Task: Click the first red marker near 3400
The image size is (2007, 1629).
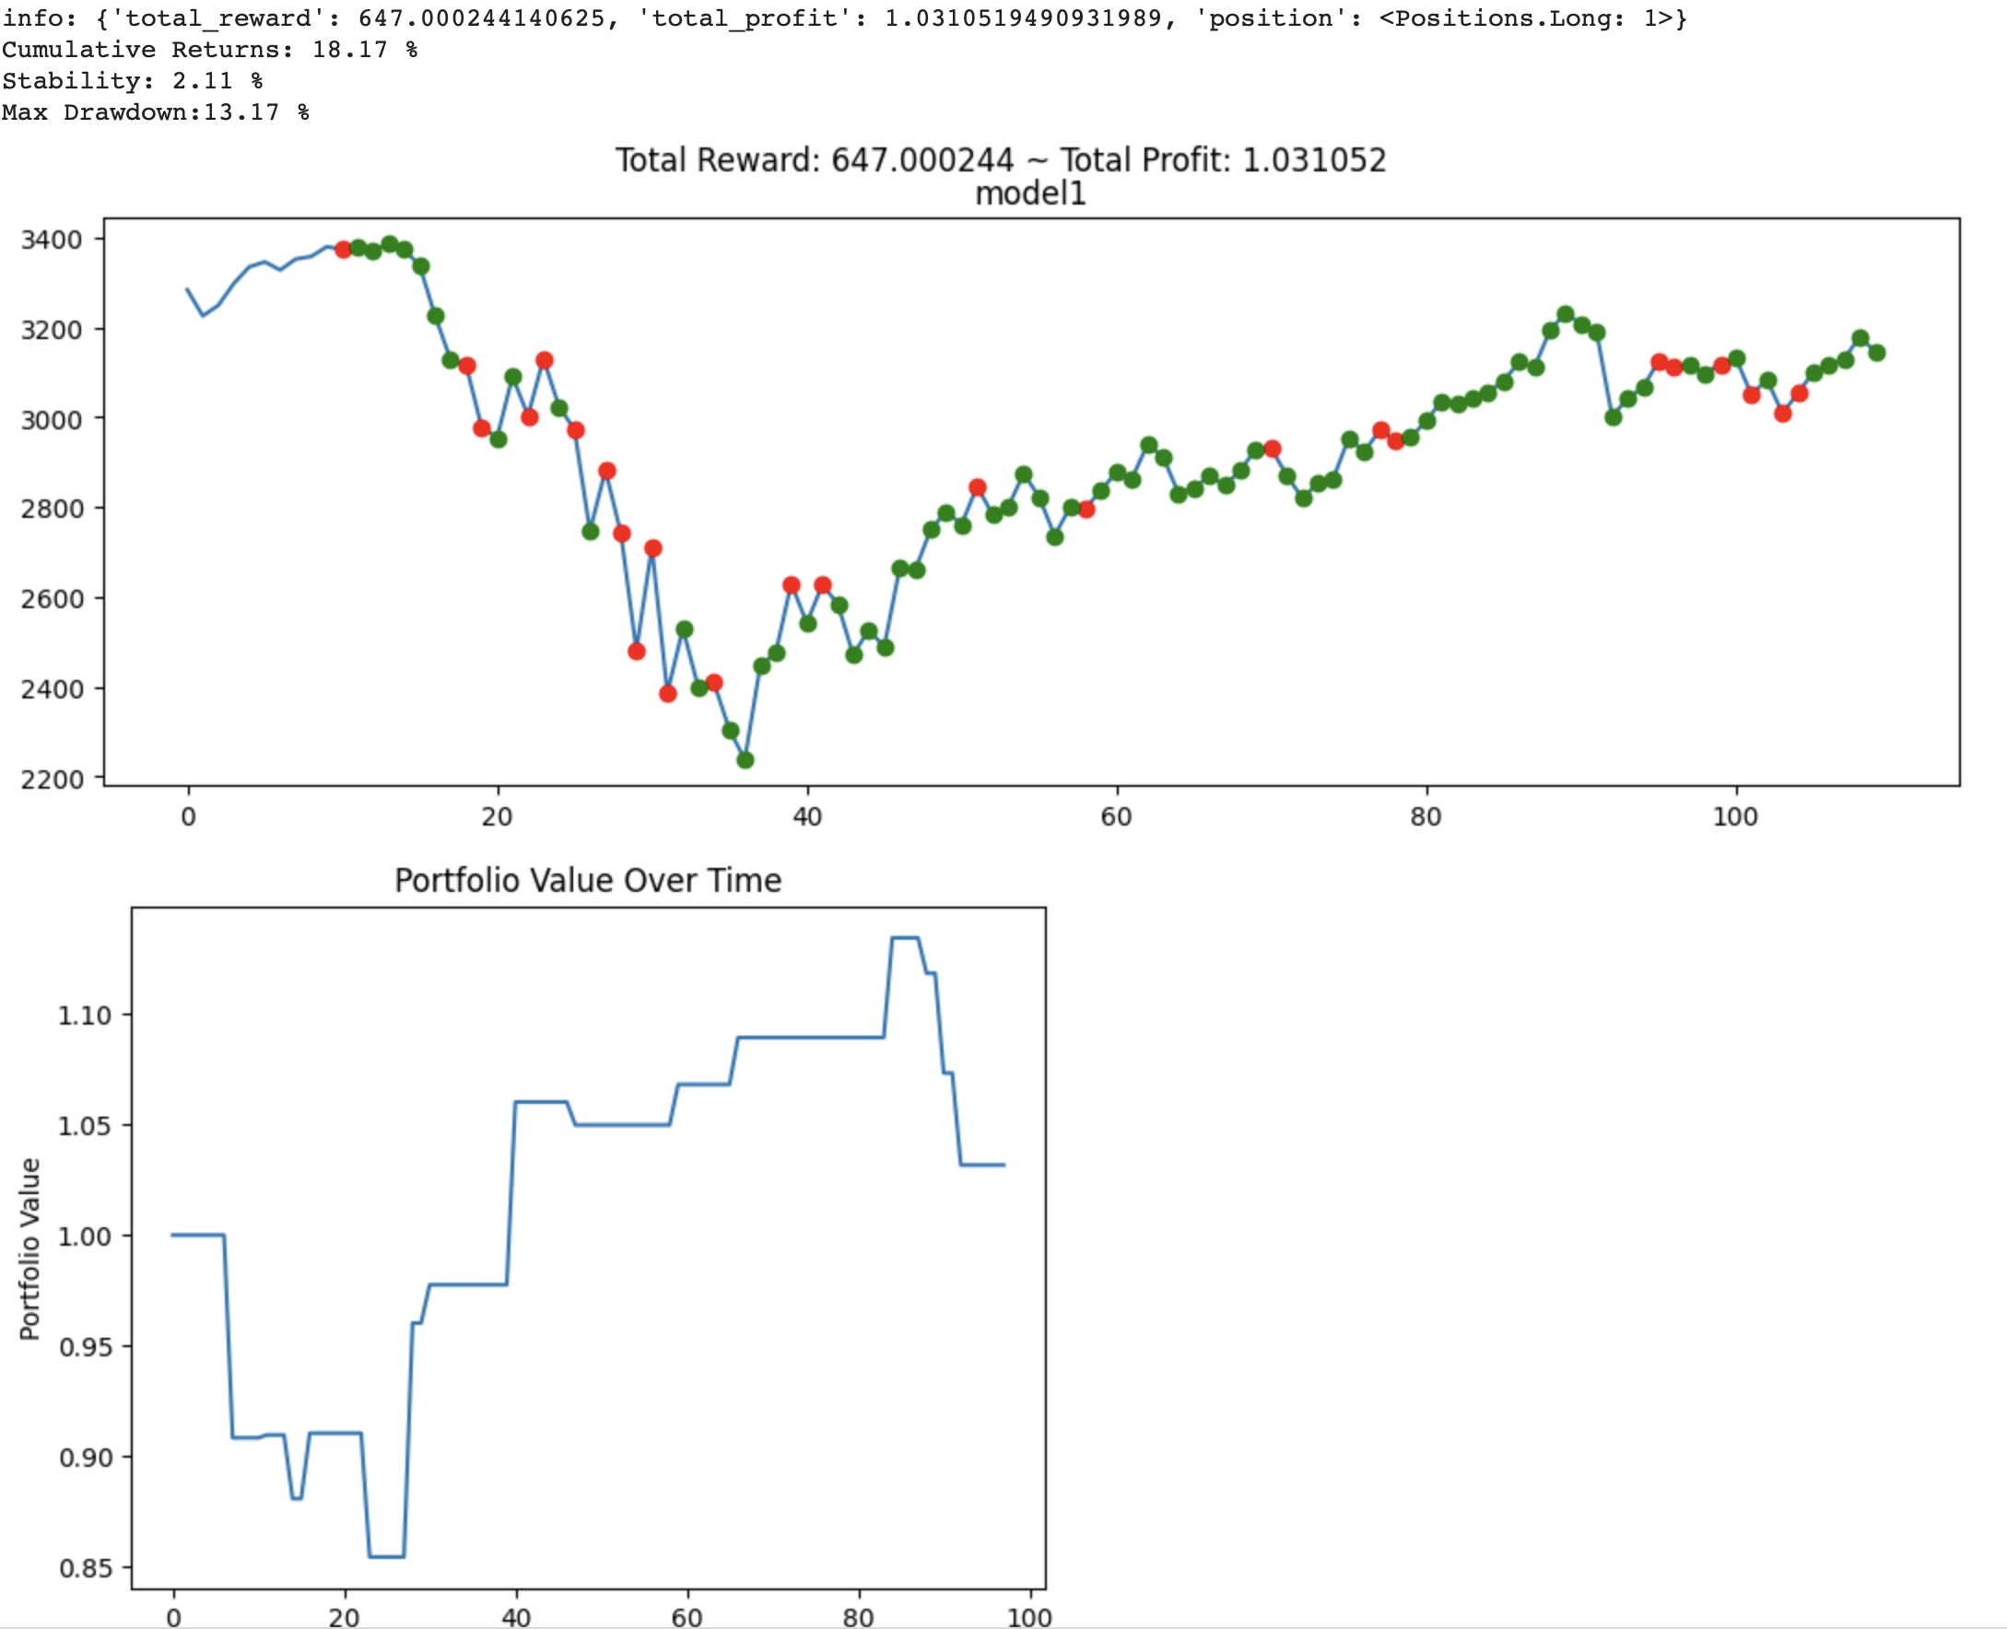Action: [344, 250]
